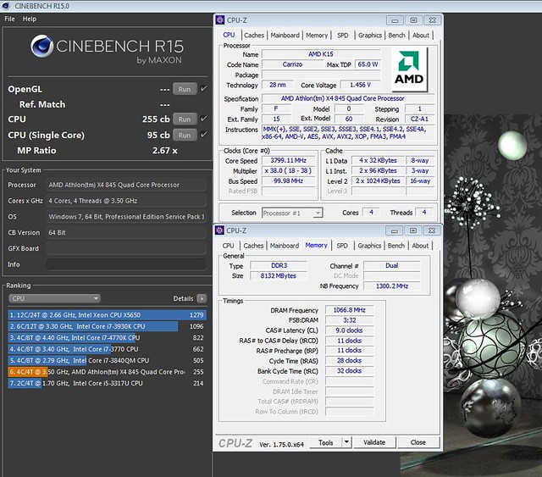Switch to Bench tab in top CPU-Z window
The image size is (542, 477).
[x=396, y=36]
